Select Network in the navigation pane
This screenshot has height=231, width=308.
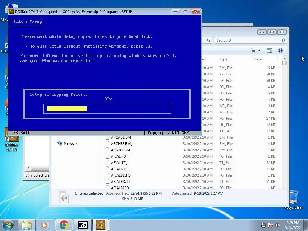tap(67, 143)
